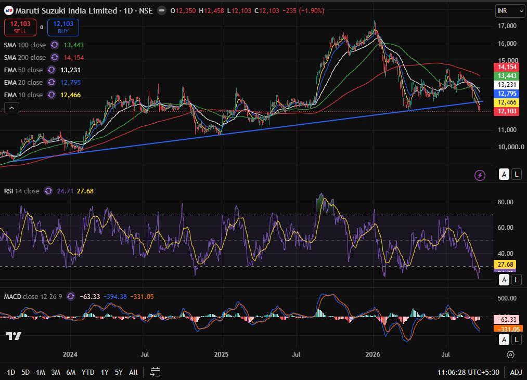The height and width of the screenshot is (380, 527).
Task: Click the MACD close 12 26 9 label
Action: pyautogui.click(x=33, y=296)
